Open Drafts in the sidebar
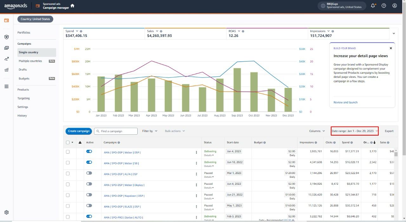Screen dimensions: 406x222 tap(23, 70)
